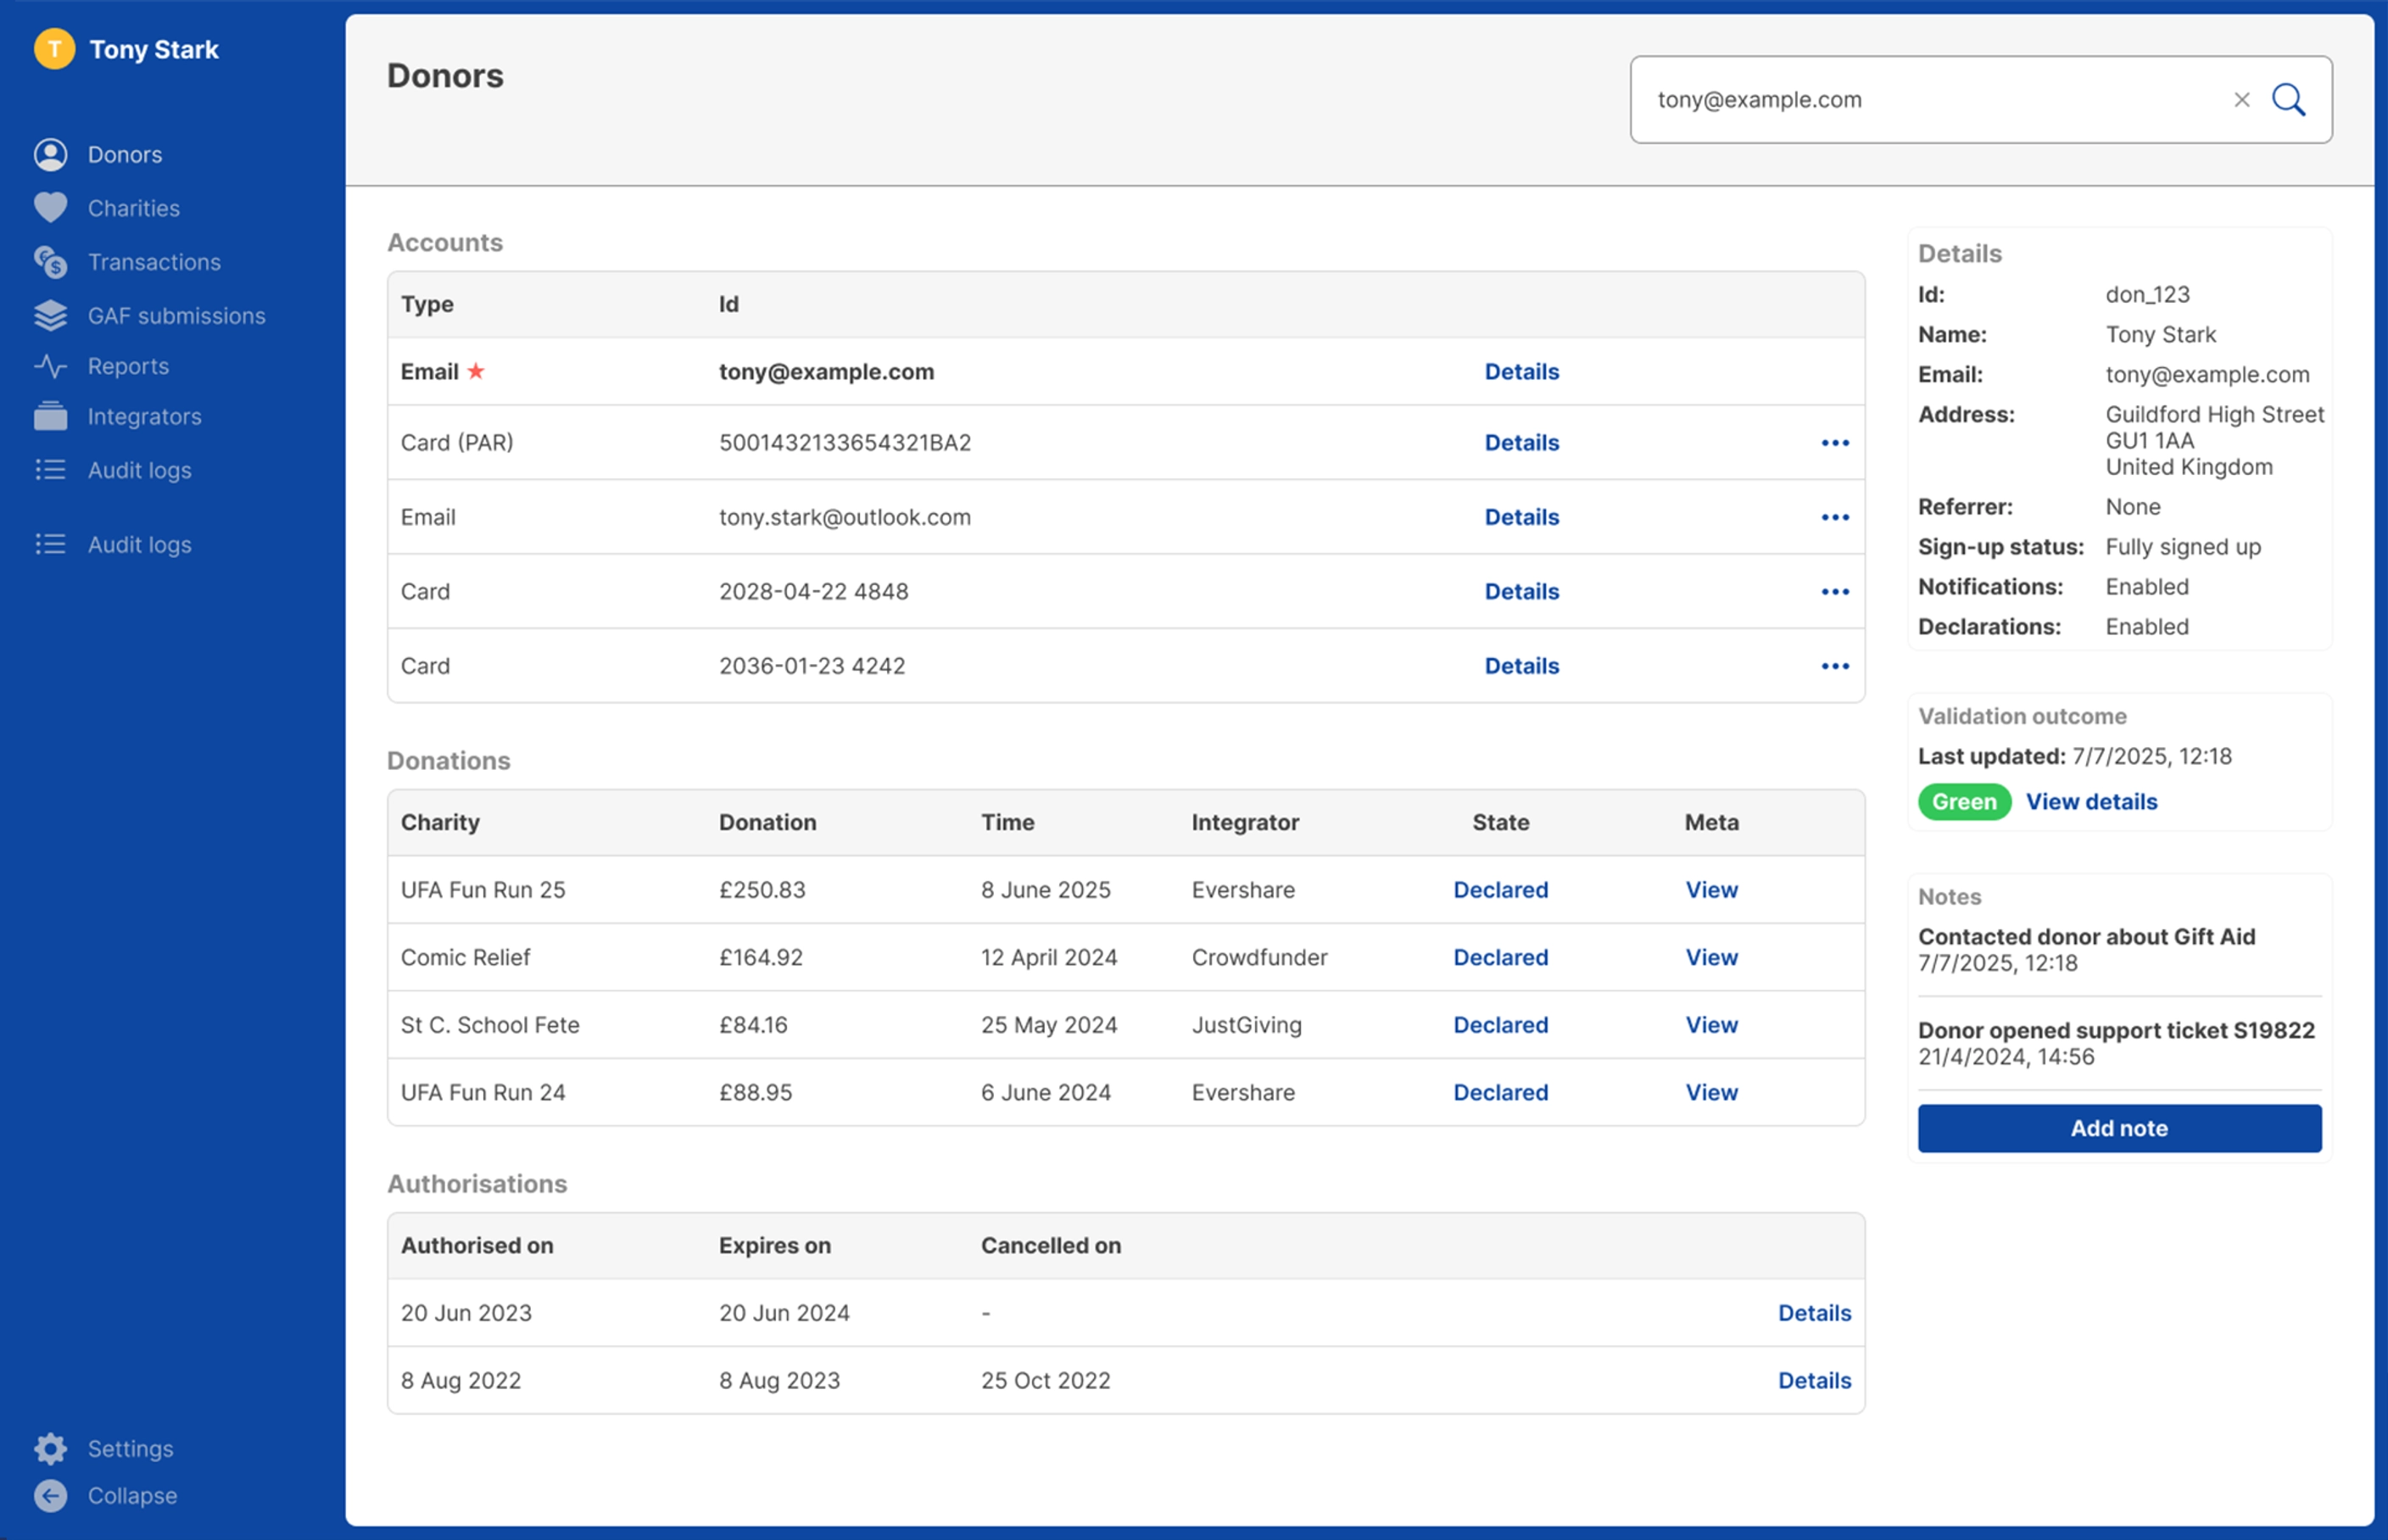
Task: Open options menu for tony.stark@outlook.com row
Action: [x=1836, y=517]
